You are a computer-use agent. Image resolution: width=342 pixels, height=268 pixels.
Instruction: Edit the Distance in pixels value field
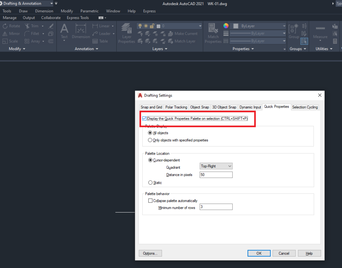click(216, 174)
